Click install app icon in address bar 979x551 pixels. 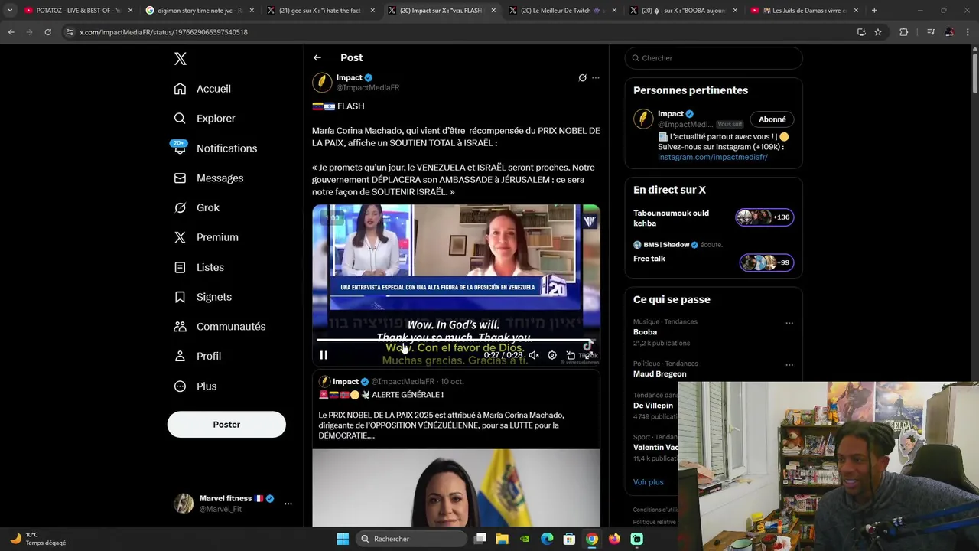tap(861, 32)
